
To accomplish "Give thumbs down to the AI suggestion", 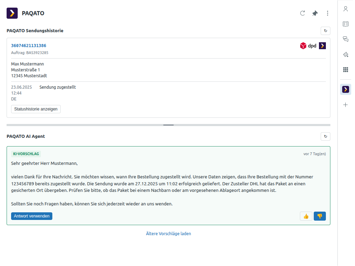I will [x=319, y=216].
